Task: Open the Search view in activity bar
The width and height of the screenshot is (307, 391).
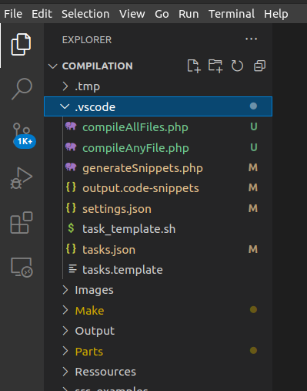Action: (22, 89)
